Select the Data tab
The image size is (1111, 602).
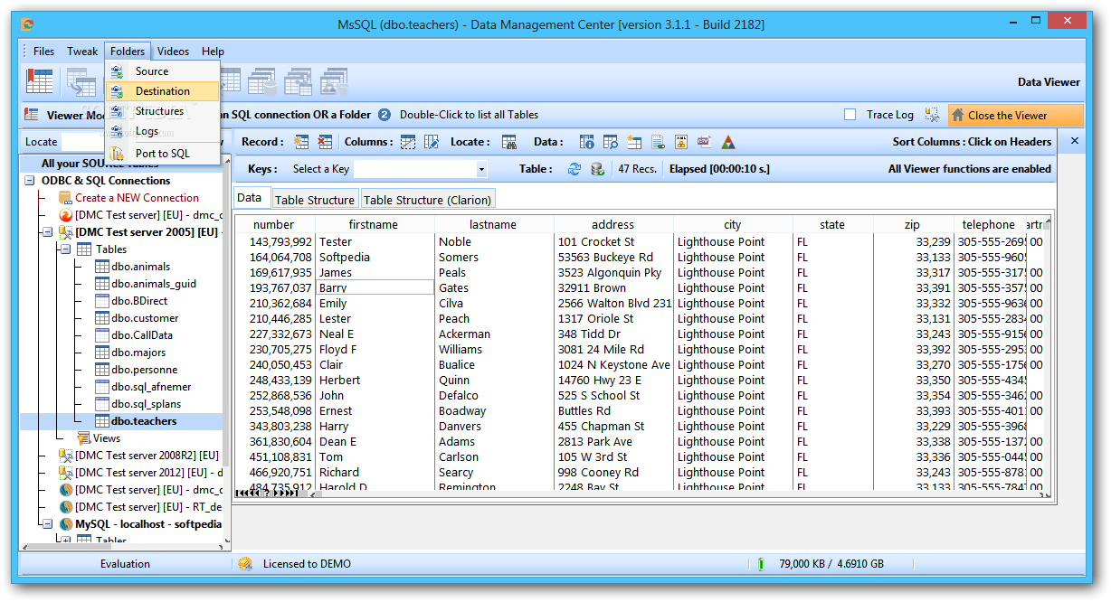[250, 198]
